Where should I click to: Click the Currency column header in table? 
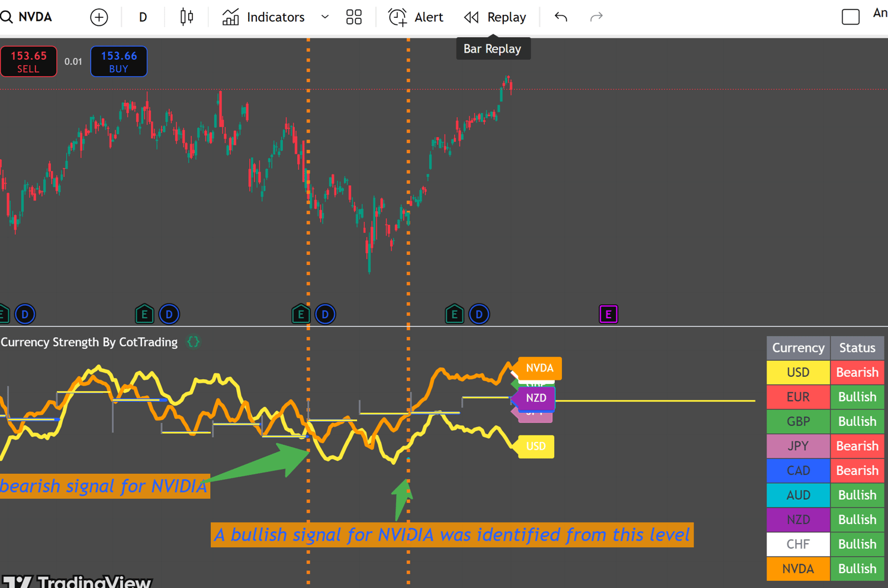[798, 348]
